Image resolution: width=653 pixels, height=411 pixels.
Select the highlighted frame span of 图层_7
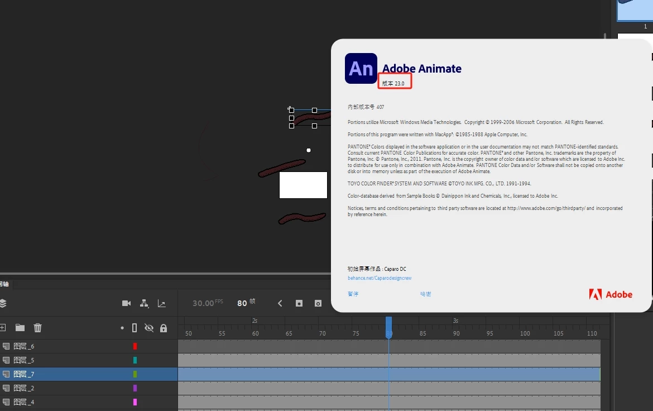coord(389,374)
